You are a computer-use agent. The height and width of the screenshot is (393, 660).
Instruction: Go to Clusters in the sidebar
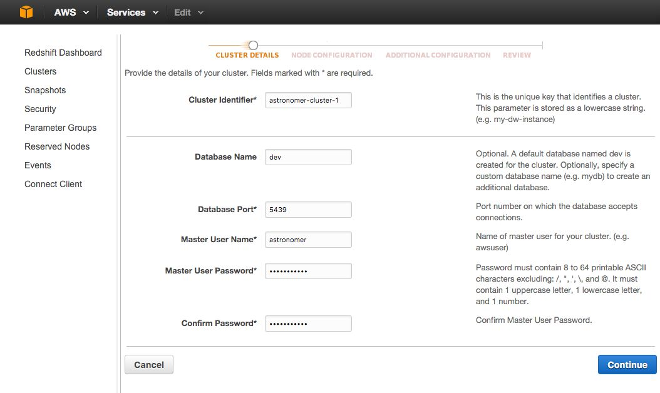click(x=40, y=71)
